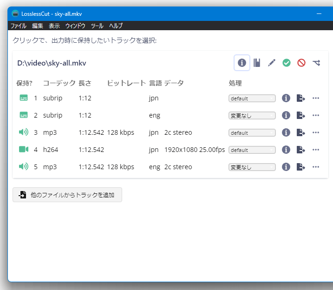Show info for track 3 mp3 jpn
The image size is (333, 290).
pyautogui.click(x=286, y=132)
